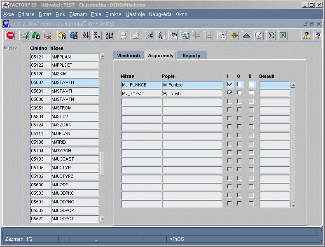Click the Default field for MJ_FUNKCE
The height and width of the screenshot is (247, 325).
(x=274, y=85)
